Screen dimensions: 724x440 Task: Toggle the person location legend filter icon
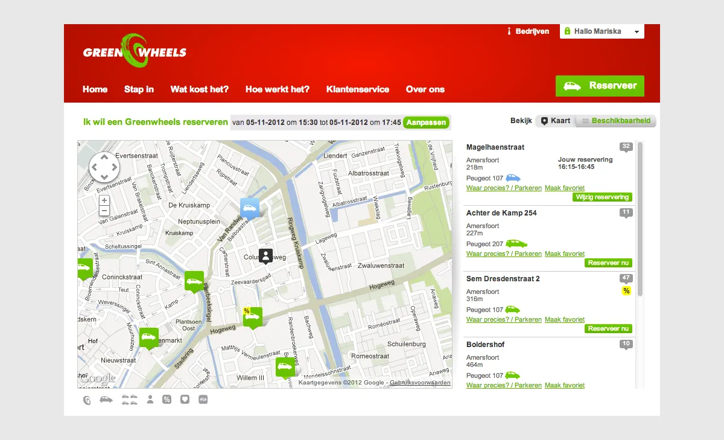pos(150,400)
